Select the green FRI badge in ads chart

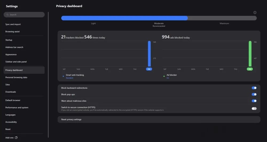click(250, 69)
